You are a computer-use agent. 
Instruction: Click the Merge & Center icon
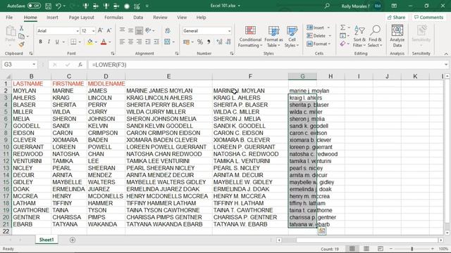point(167,42)
